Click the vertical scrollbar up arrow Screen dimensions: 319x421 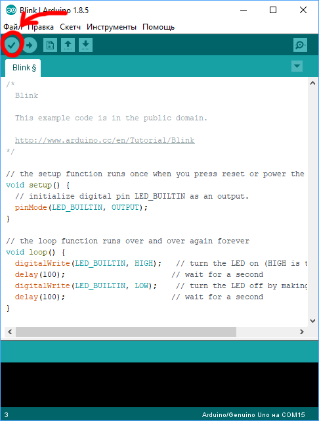312,84
